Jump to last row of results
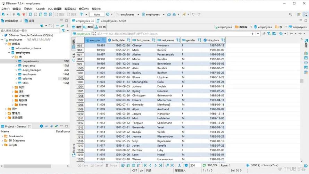This screenshot has height=174, width=309. tap(160, 165)
